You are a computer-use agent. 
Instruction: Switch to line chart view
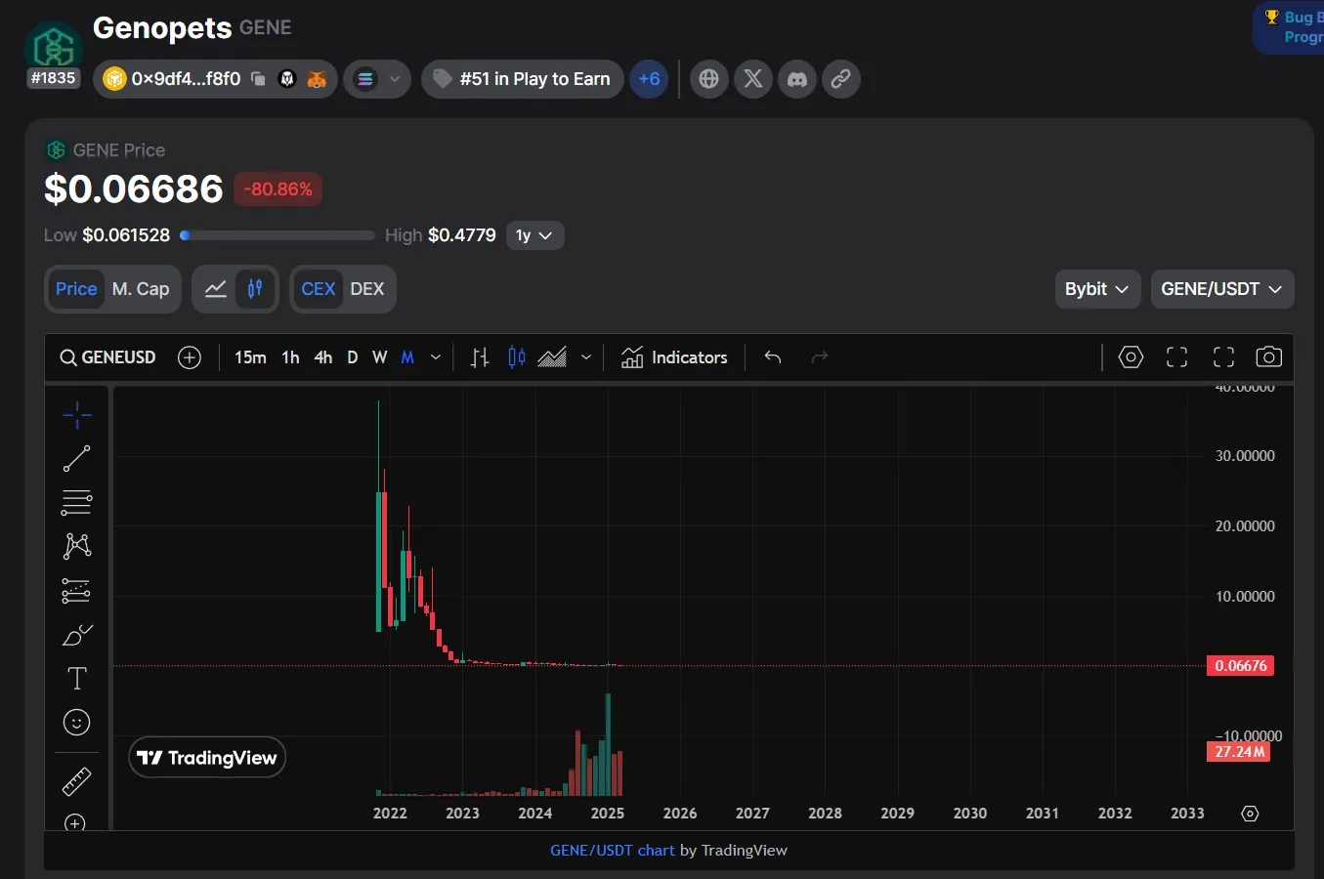[216, 289]
